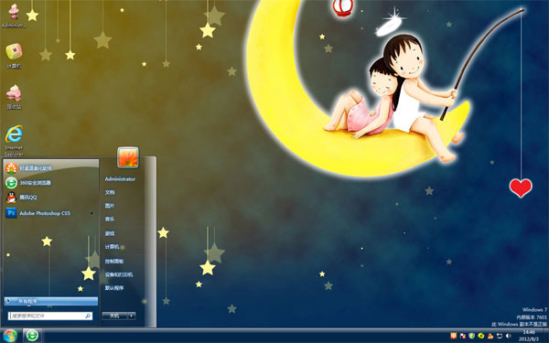Click the yellow-green ring tray icon
The width and height of the screenshot is (549, 343).
point(481,336)
